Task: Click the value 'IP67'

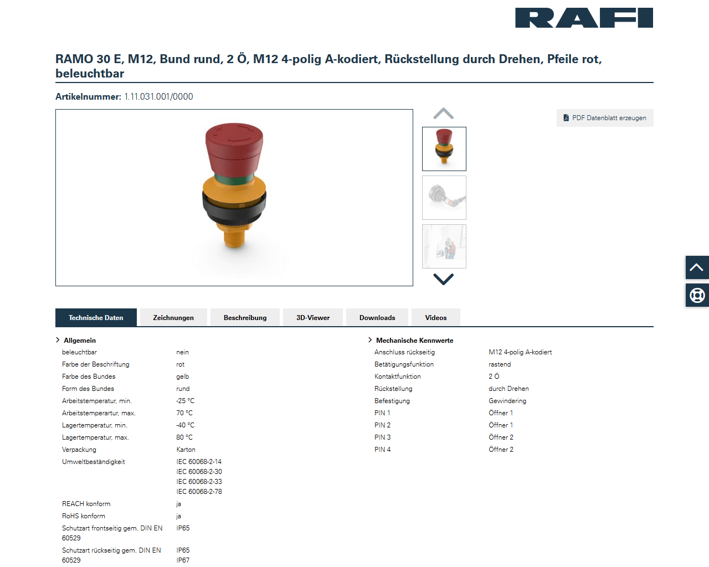Action: click(x=183, y=560)
